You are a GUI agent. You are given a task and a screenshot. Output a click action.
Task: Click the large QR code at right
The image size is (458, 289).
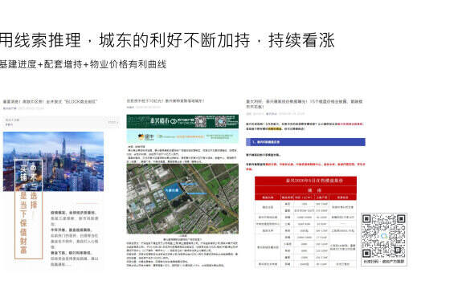click(x=384, y=236)
